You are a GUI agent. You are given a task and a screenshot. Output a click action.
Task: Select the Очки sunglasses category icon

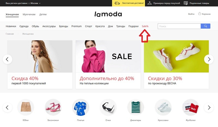click(x=108, y=107)
